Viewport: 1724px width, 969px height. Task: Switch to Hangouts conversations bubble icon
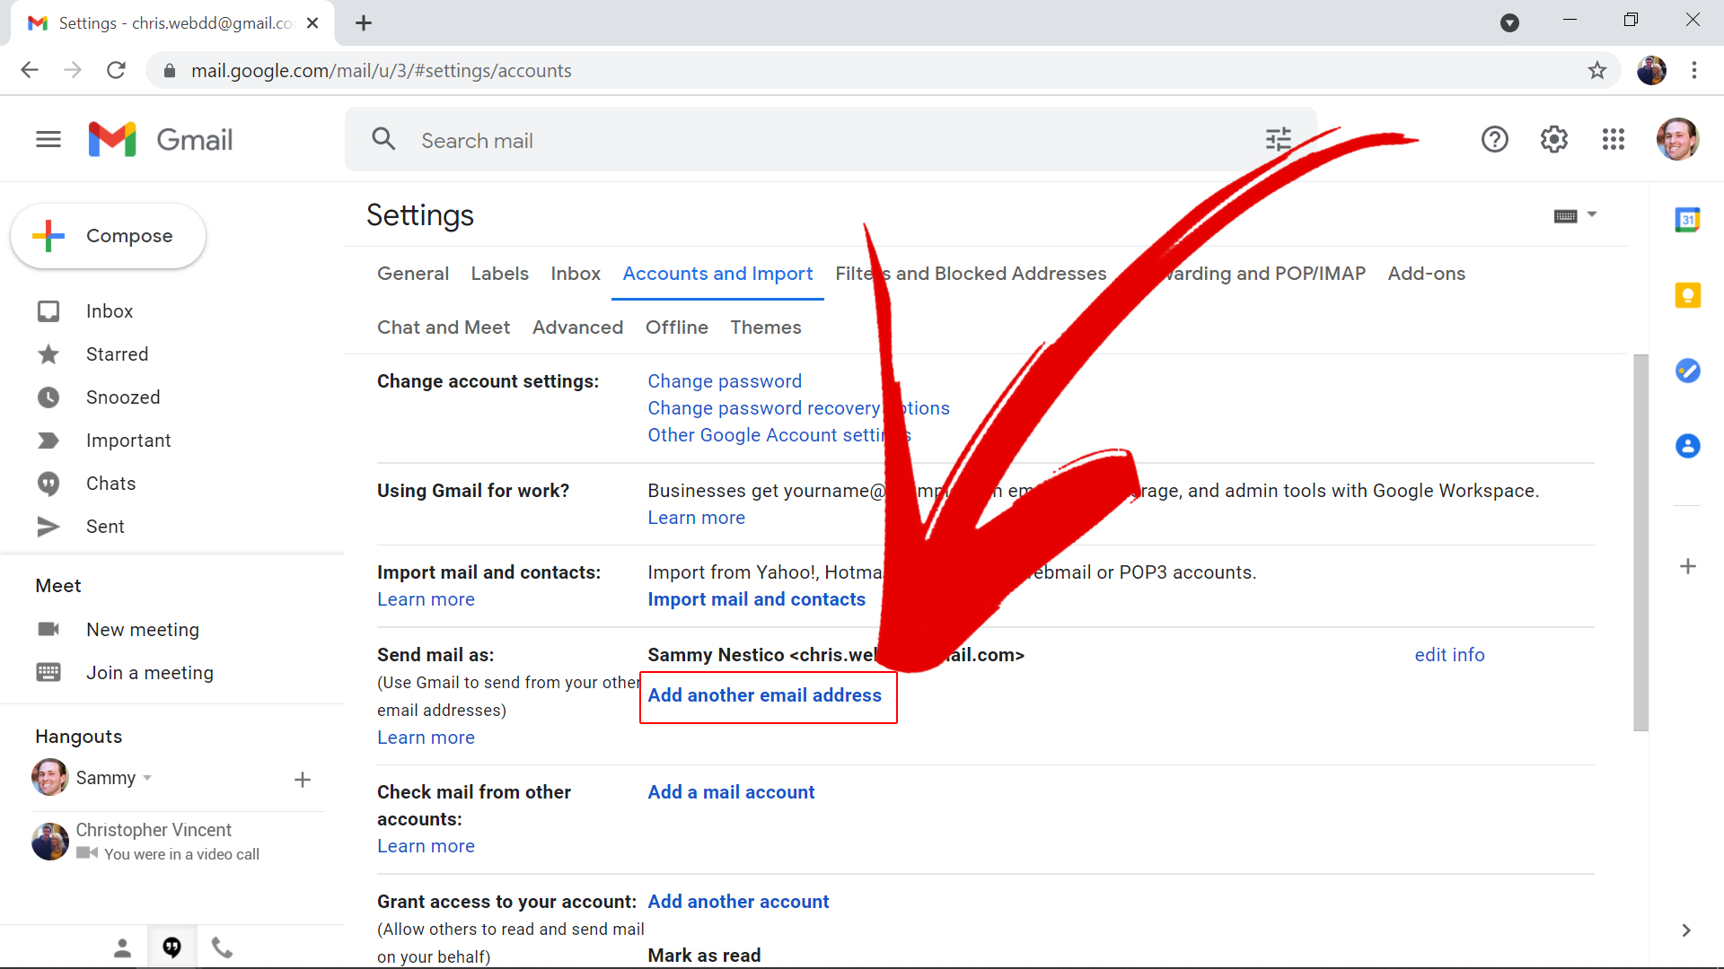coord(172,947)
